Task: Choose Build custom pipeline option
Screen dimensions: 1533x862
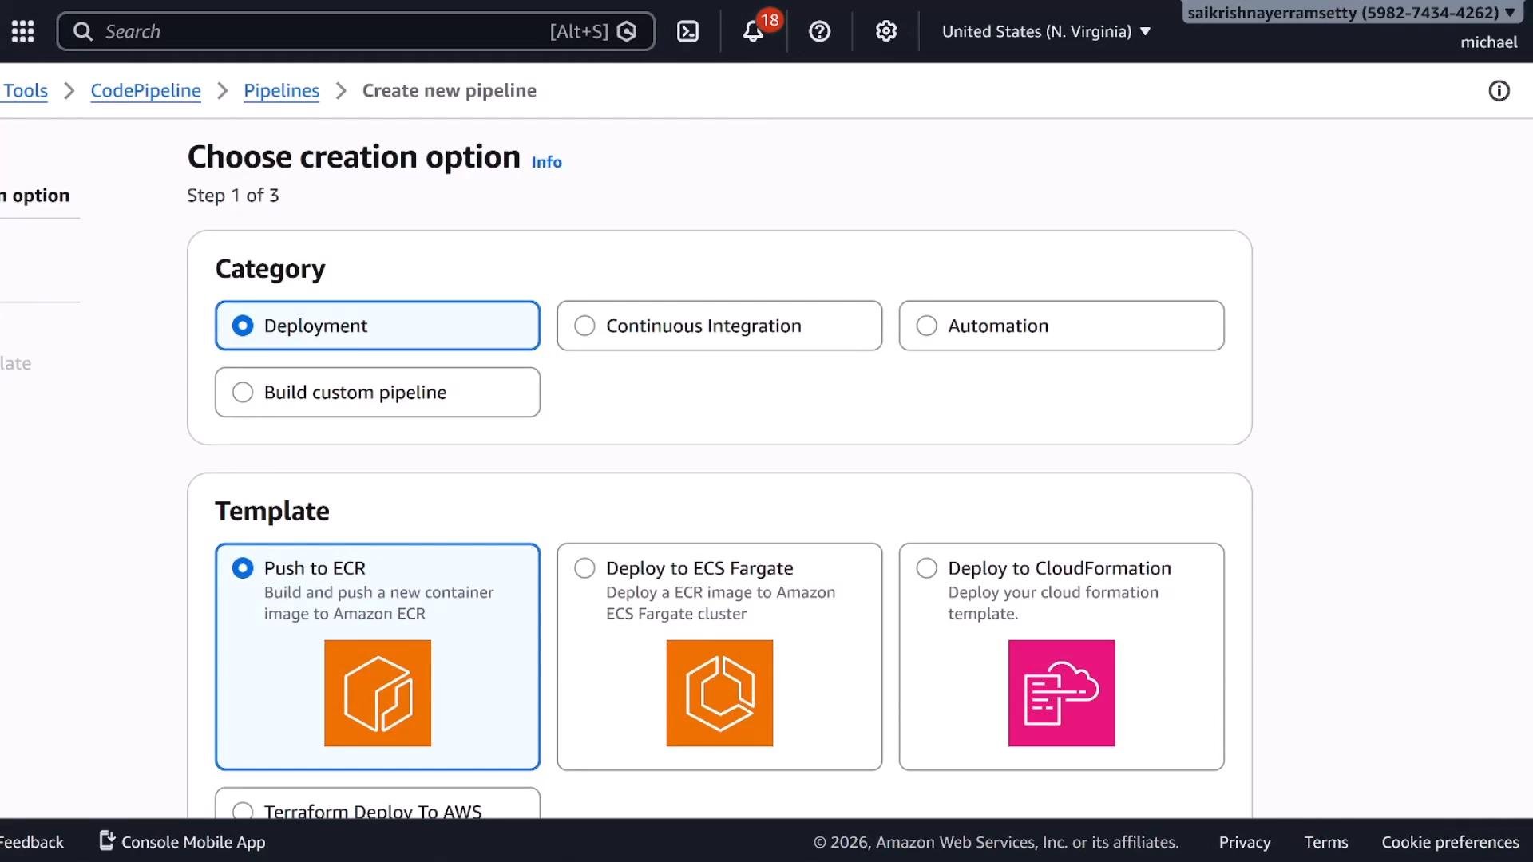Action: (x=378, y=392)
